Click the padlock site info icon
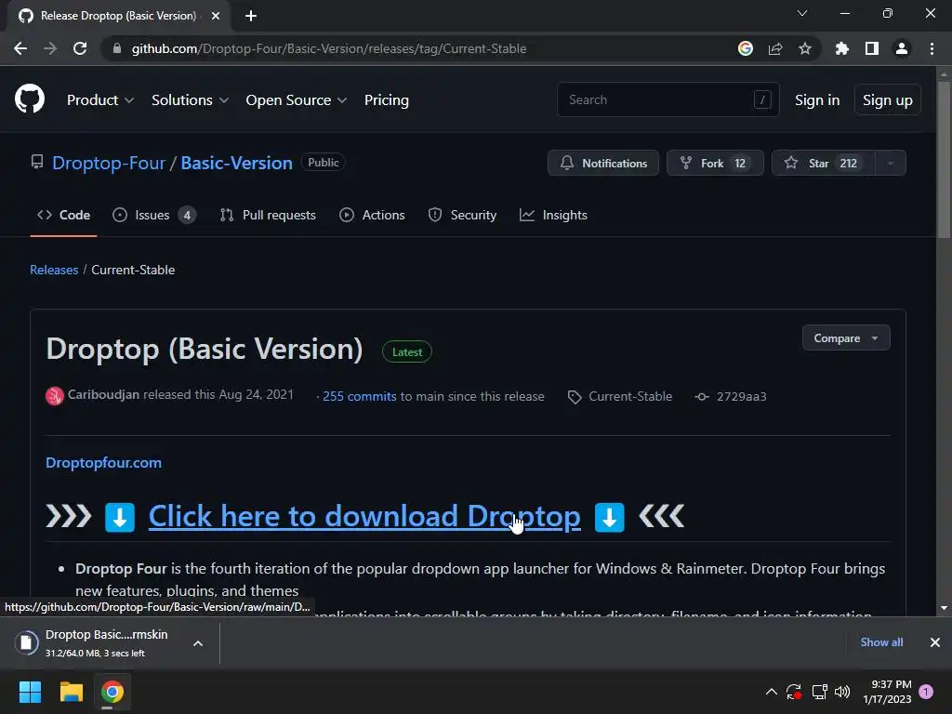The width and height of the screenshot is (952, 714). coord(116,48)
